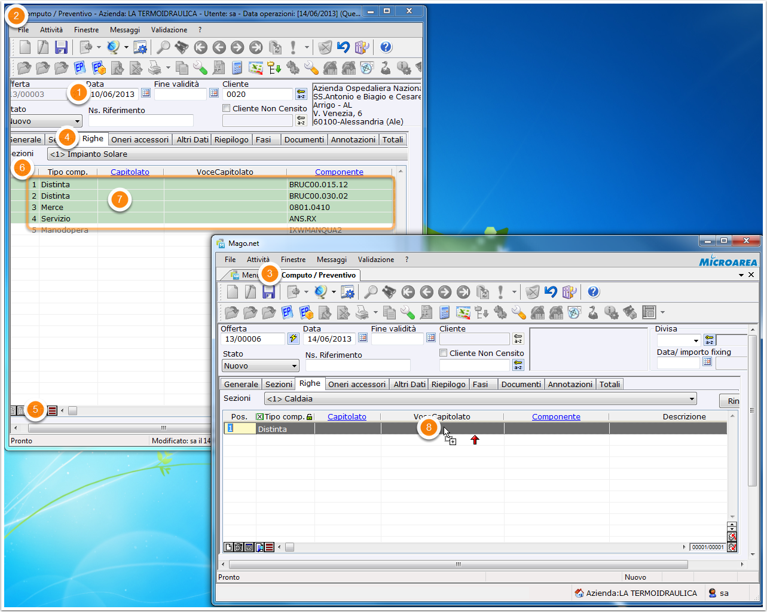
Task: Click magnifier Find icon in back Computo window
Action: pos(163,47)
